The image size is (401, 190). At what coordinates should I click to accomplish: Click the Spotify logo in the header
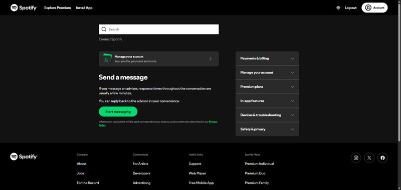coord(24,7)
